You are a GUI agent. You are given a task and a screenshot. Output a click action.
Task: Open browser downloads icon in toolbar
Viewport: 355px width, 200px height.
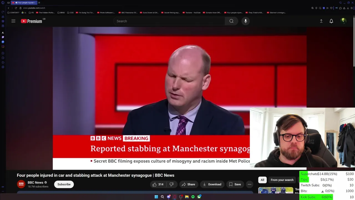tap(348, 8)
